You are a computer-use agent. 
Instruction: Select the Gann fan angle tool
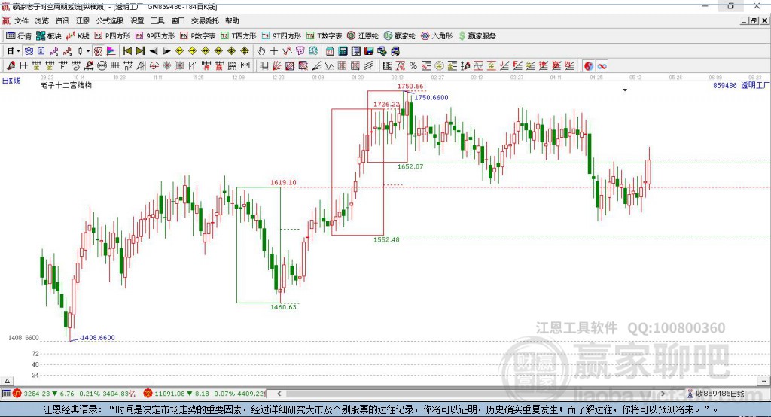pos(277,66)
